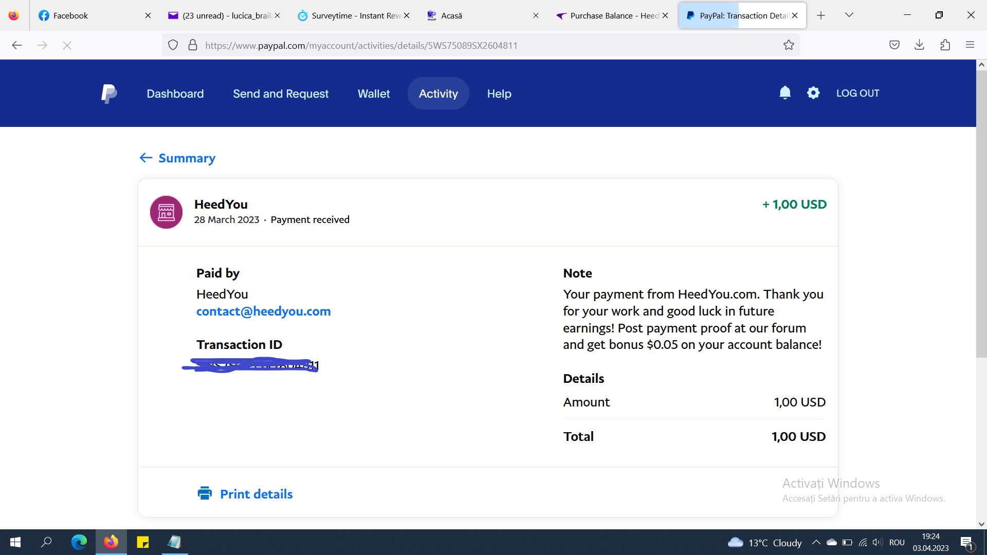987x555 pixels.
Task: Save page to Pocket
Action: (894, 45)
